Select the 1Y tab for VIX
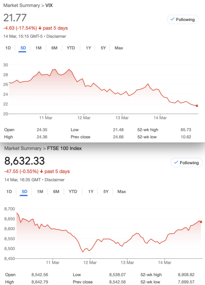The height and width of the screenshot is (285, 205). point(88,48)
